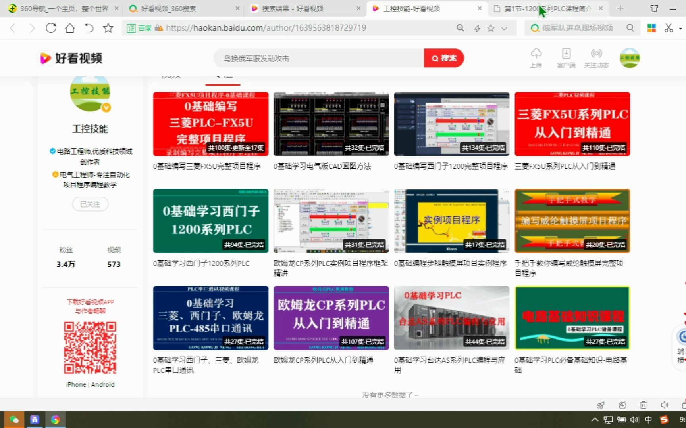Click the 好看视频 site search input
686x428 pixels.
tap(318, 58)
